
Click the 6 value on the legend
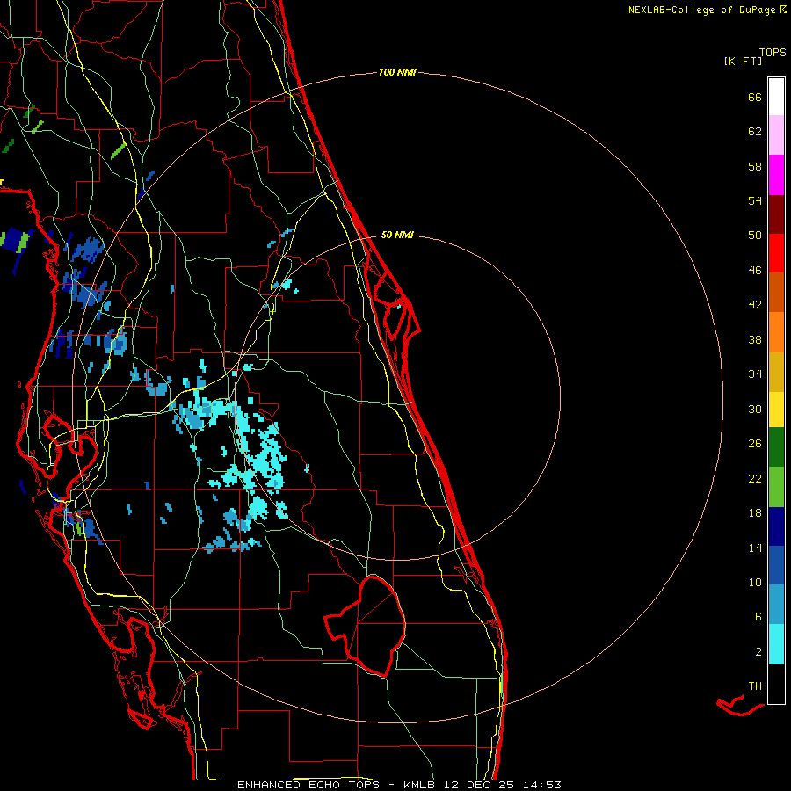coord(758,617)
